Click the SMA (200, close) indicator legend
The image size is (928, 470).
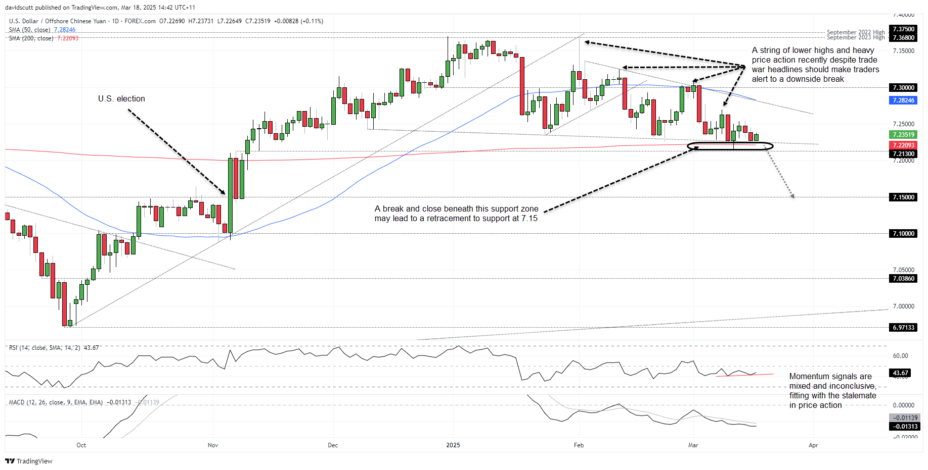pyautogui.click(x=43, y=38)
